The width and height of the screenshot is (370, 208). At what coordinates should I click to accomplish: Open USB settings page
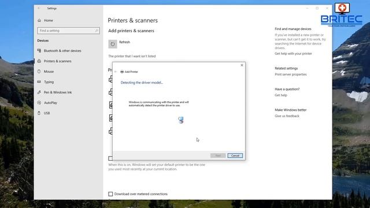click(x=47, y=113)
